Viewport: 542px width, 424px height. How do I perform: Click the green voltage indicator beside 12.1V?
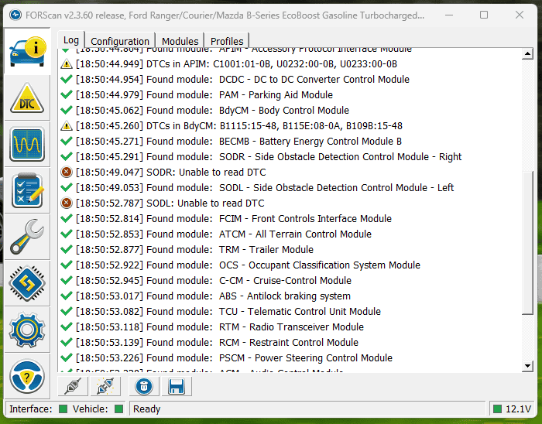coord(497,409)
